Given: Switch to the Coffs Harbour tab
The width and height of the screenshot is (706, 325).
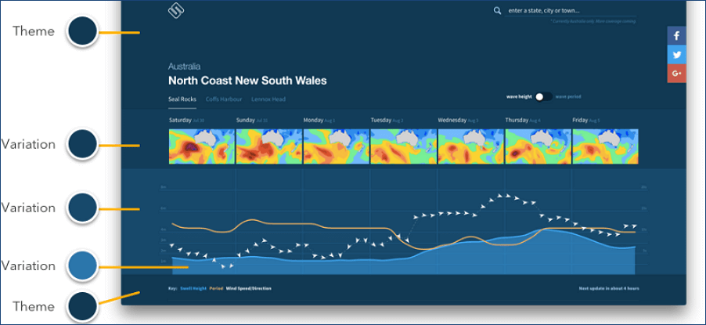Looking at the screenshot, I should click(224, 99).
